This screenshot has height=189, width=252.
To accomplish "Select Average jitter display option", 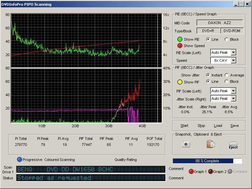I will 227,75.
